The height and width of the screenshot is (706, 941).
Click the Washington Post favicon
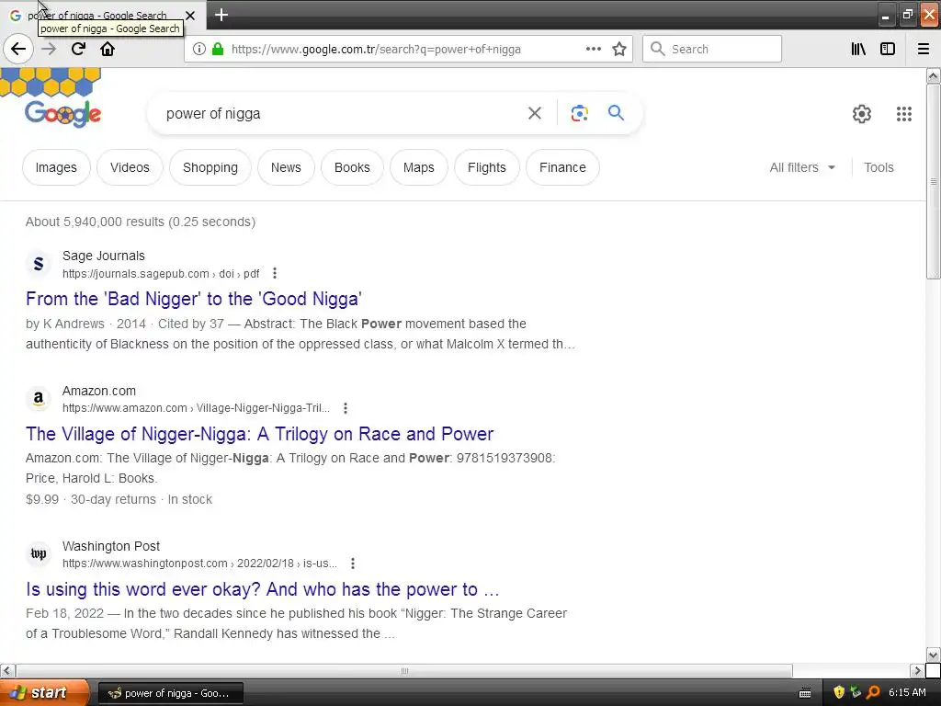[x=39, y=553]
